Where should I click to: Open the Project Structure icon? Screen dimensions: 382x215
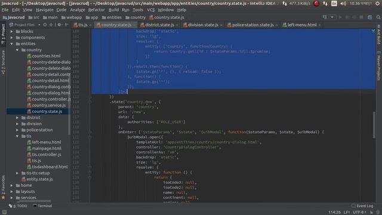click(370, 17)
